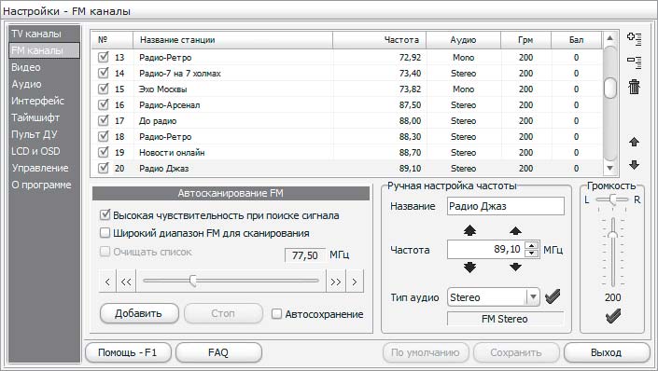Click the single up arrow above frequency
The image size is (658, 371).
515,230
